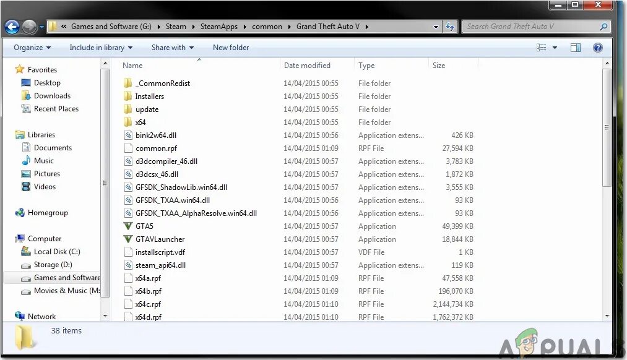Toggle the preview pane icon
Viewport: 627px width, 360px height.
(x=576, y=48)
